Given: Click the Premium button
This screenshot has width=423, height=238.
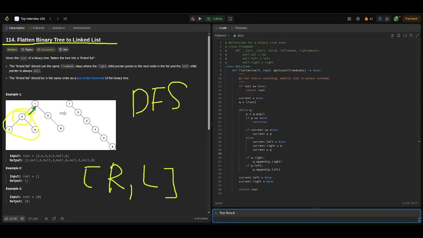Looking at the screenshot, I should point(411,19).
